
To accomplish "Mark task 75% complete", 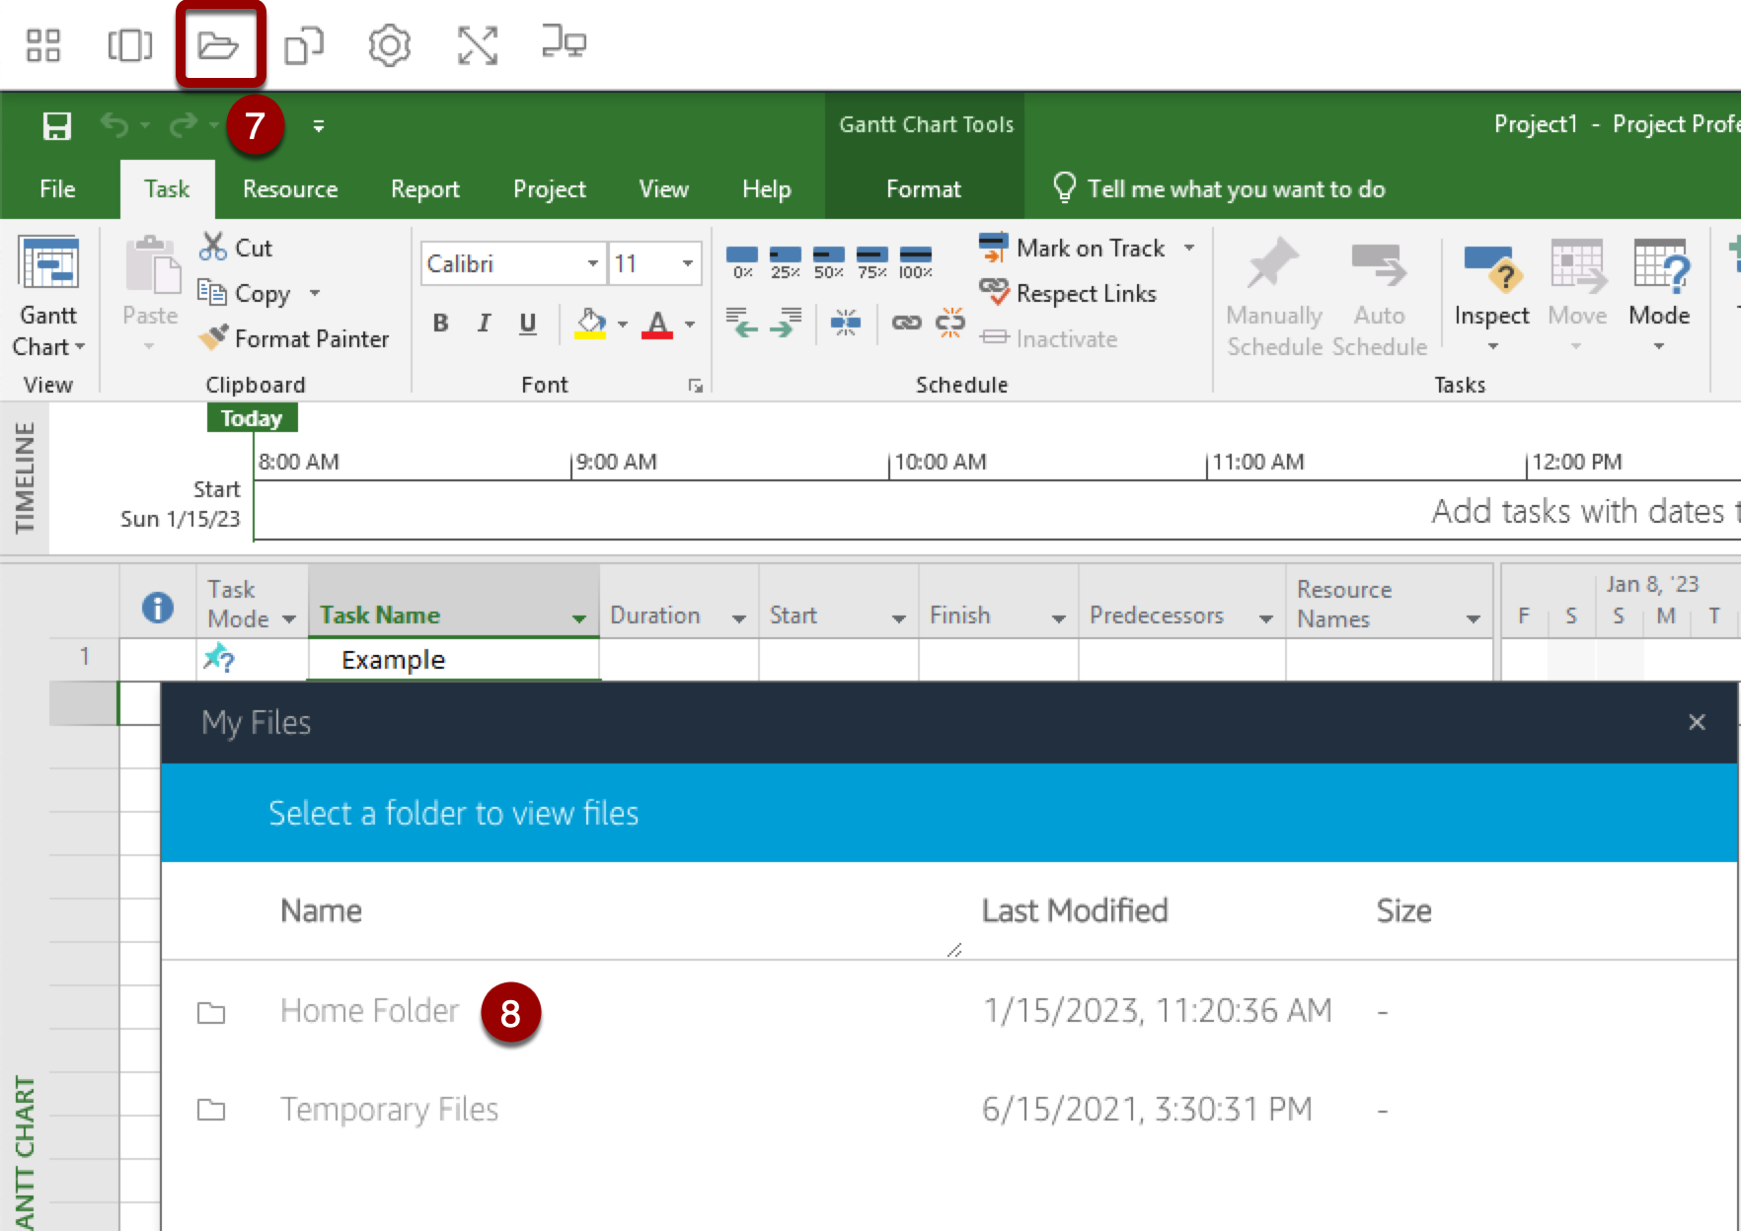I will (872, 262).
